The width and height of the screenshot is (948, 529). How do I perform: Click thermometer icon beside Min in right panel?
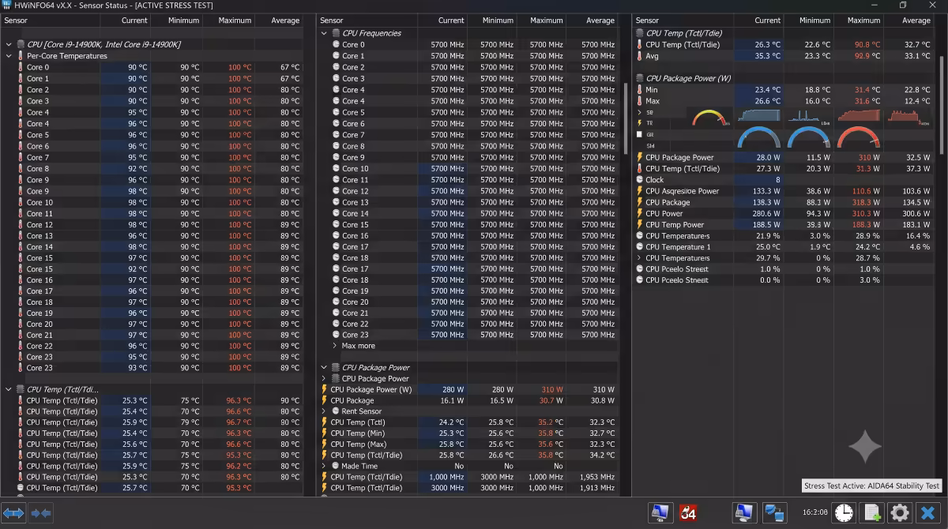(x=640, y=90)
